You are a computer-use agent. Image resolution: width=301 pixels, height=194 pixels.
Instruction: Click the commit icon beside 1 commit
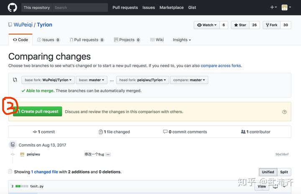(35, 132)
